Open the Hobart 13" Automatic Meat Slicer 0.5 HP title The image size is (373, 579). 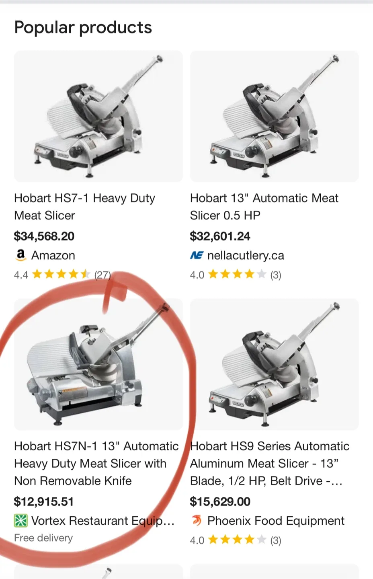point(264,207)
